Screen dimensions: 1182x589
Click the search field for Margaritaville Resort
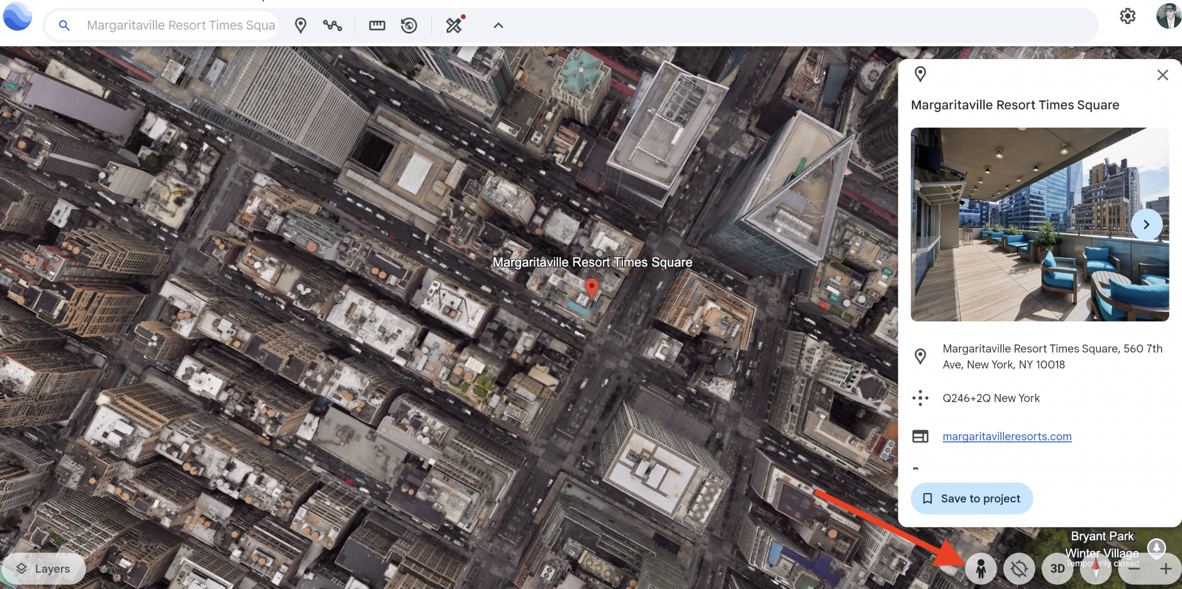180,25
